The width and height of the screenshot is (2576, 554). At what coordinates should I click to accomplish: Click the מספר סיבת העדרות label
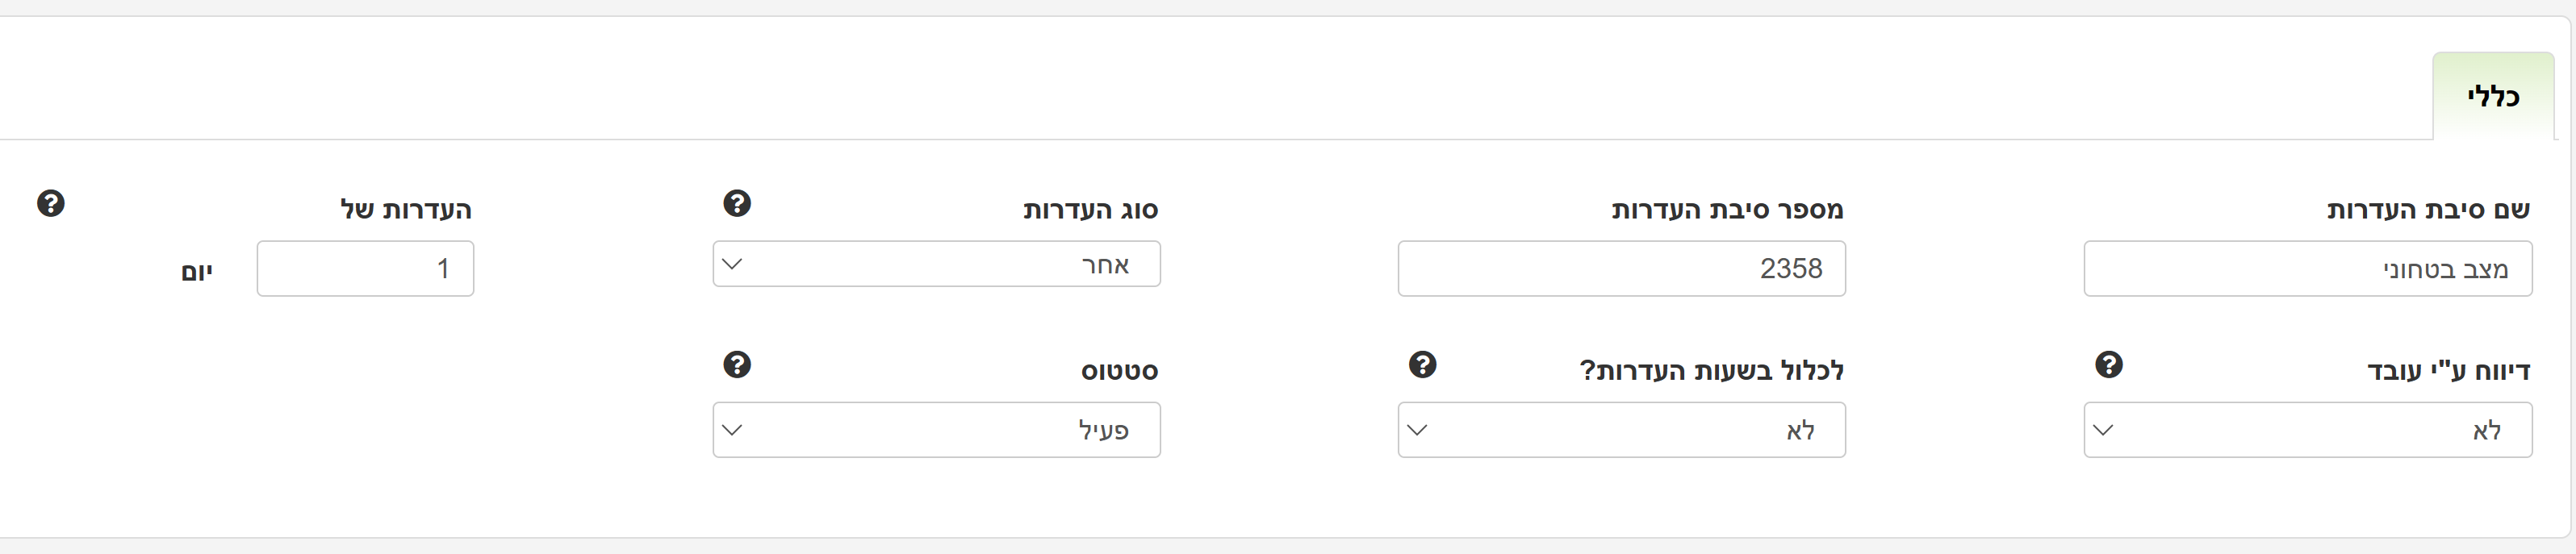(1727, 210)
